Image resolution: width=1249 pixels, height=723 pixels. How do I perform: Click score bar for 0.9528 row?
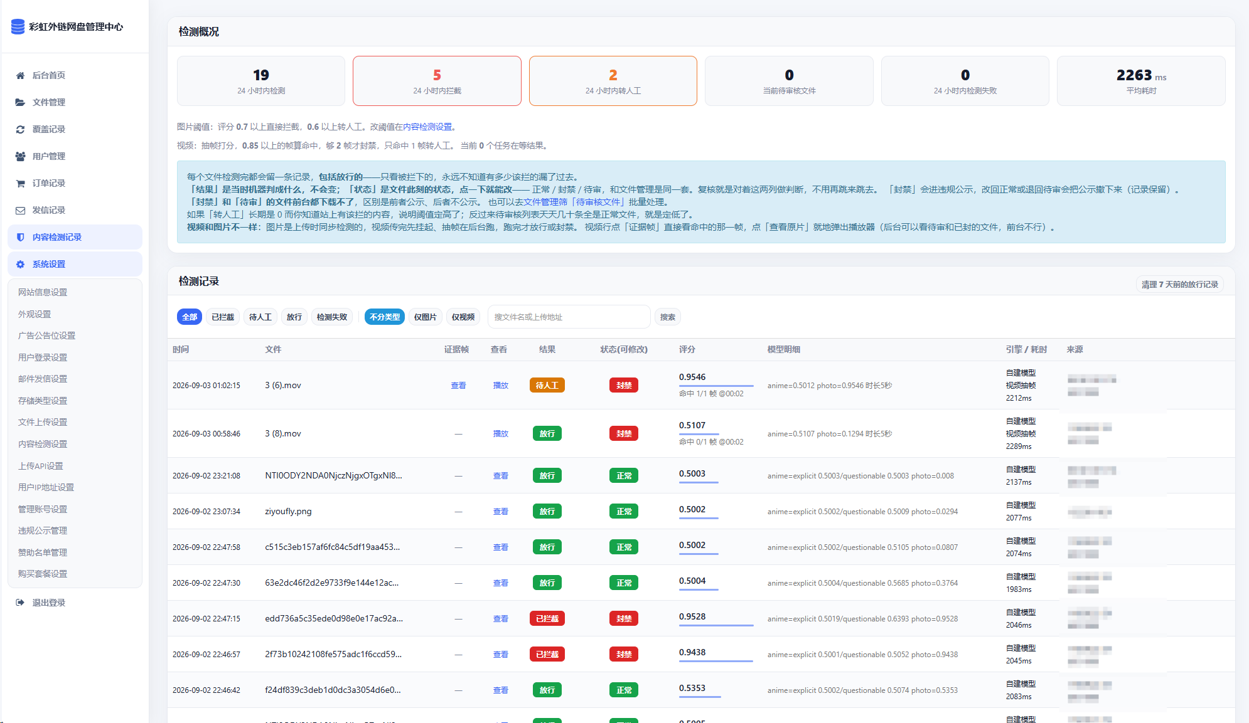coord(716,625)
